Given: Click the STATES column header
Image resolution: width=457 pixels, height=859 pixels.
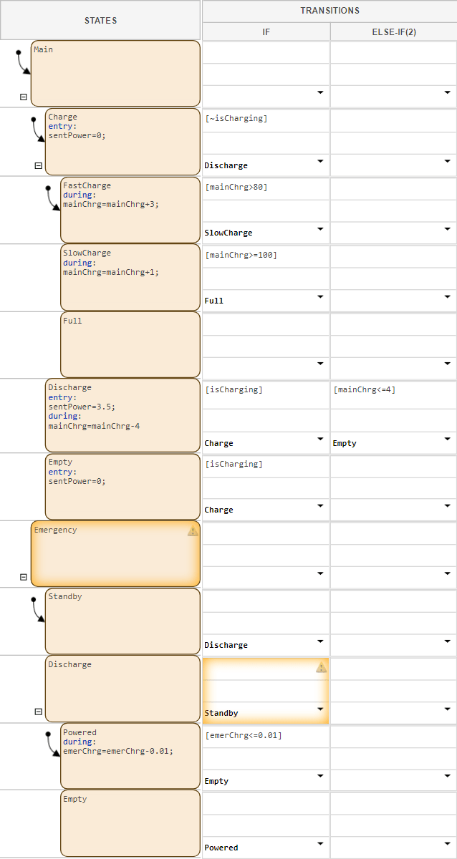Looking at the screenshot, I should pyautogui.click(x=100, y=21).
